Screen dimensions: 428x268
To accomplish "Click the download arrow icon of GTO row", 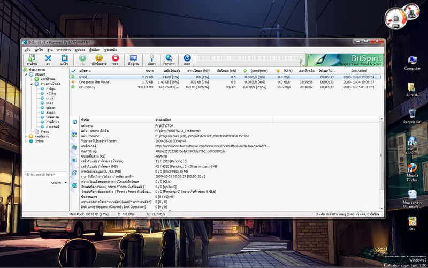I will [73, 77].
